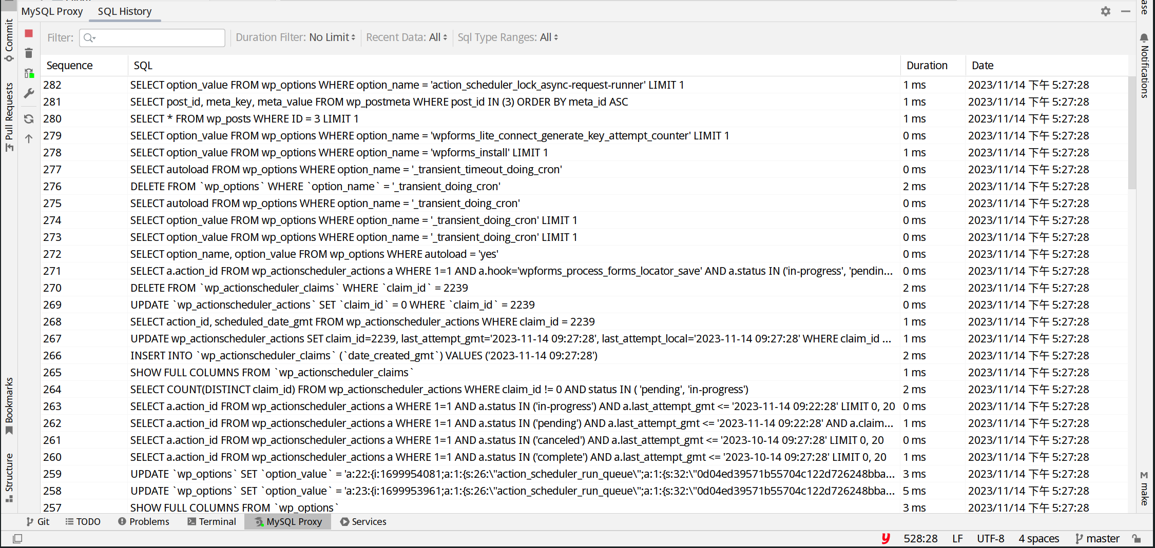This screenshot has width=1155, height=548.
Task: Open the Structure side panel
Action: pos(9,478)
